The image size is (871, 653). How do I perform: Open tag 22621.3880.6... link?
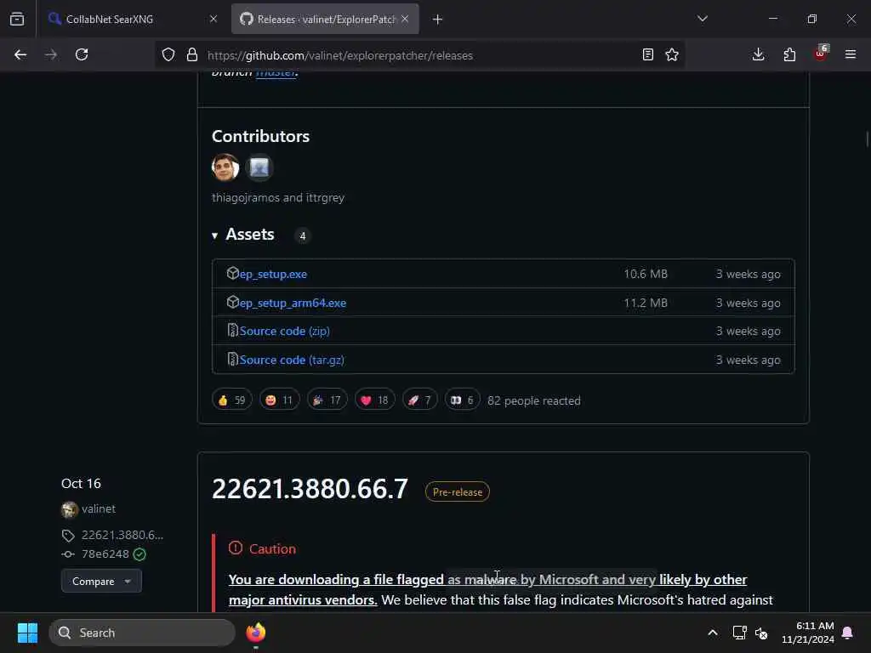pos(122,535)
